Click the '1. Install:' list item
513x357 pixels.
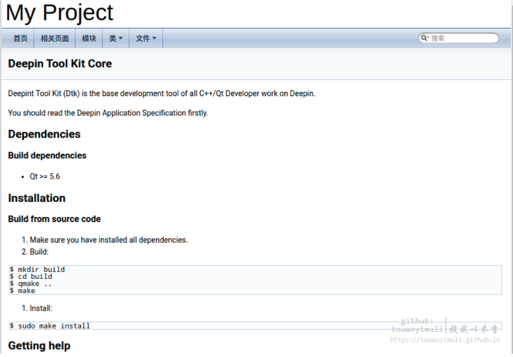37,309
